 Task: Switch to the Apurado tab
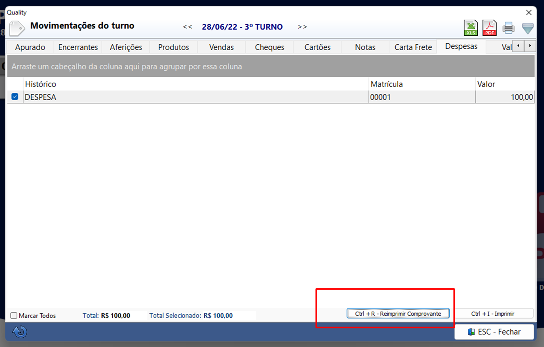30,47
